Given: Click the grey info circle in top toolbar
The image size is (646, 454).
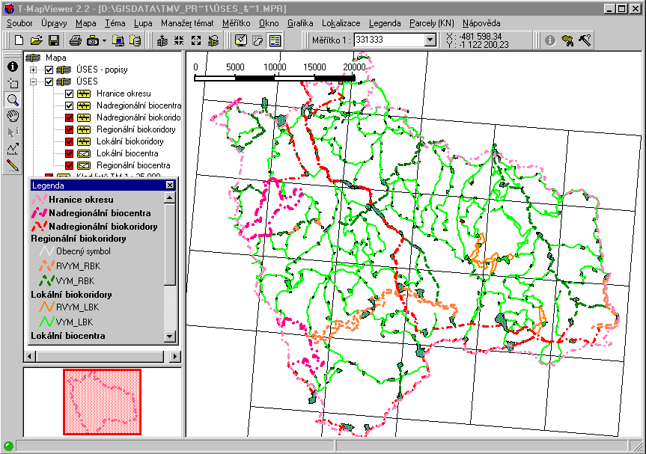Looking at the screenshot, I should [x=550, y=40].
